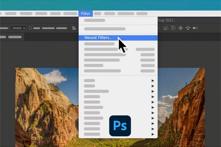Click the canyon photo on the canvas
Screen dimensions: 221x147
pos(44,107)
